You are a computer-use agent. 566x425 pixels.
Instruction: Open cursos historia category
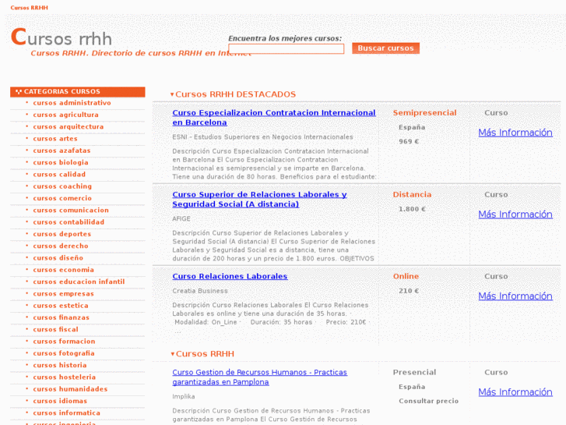coord(60,366)
